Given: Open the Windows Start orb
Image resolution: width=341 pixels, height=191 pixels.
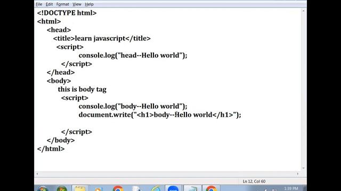Looking at the screenshot, I should point(43,188).
